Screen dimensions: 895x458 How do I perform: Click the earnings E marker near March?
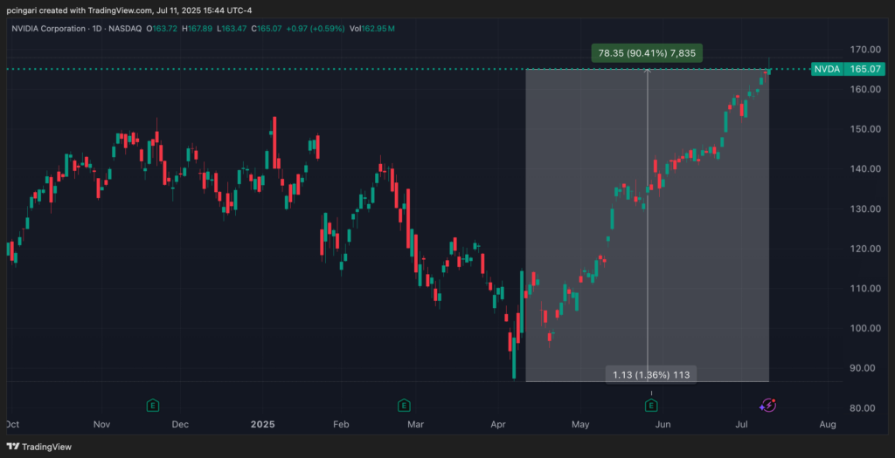click(404, 406)
